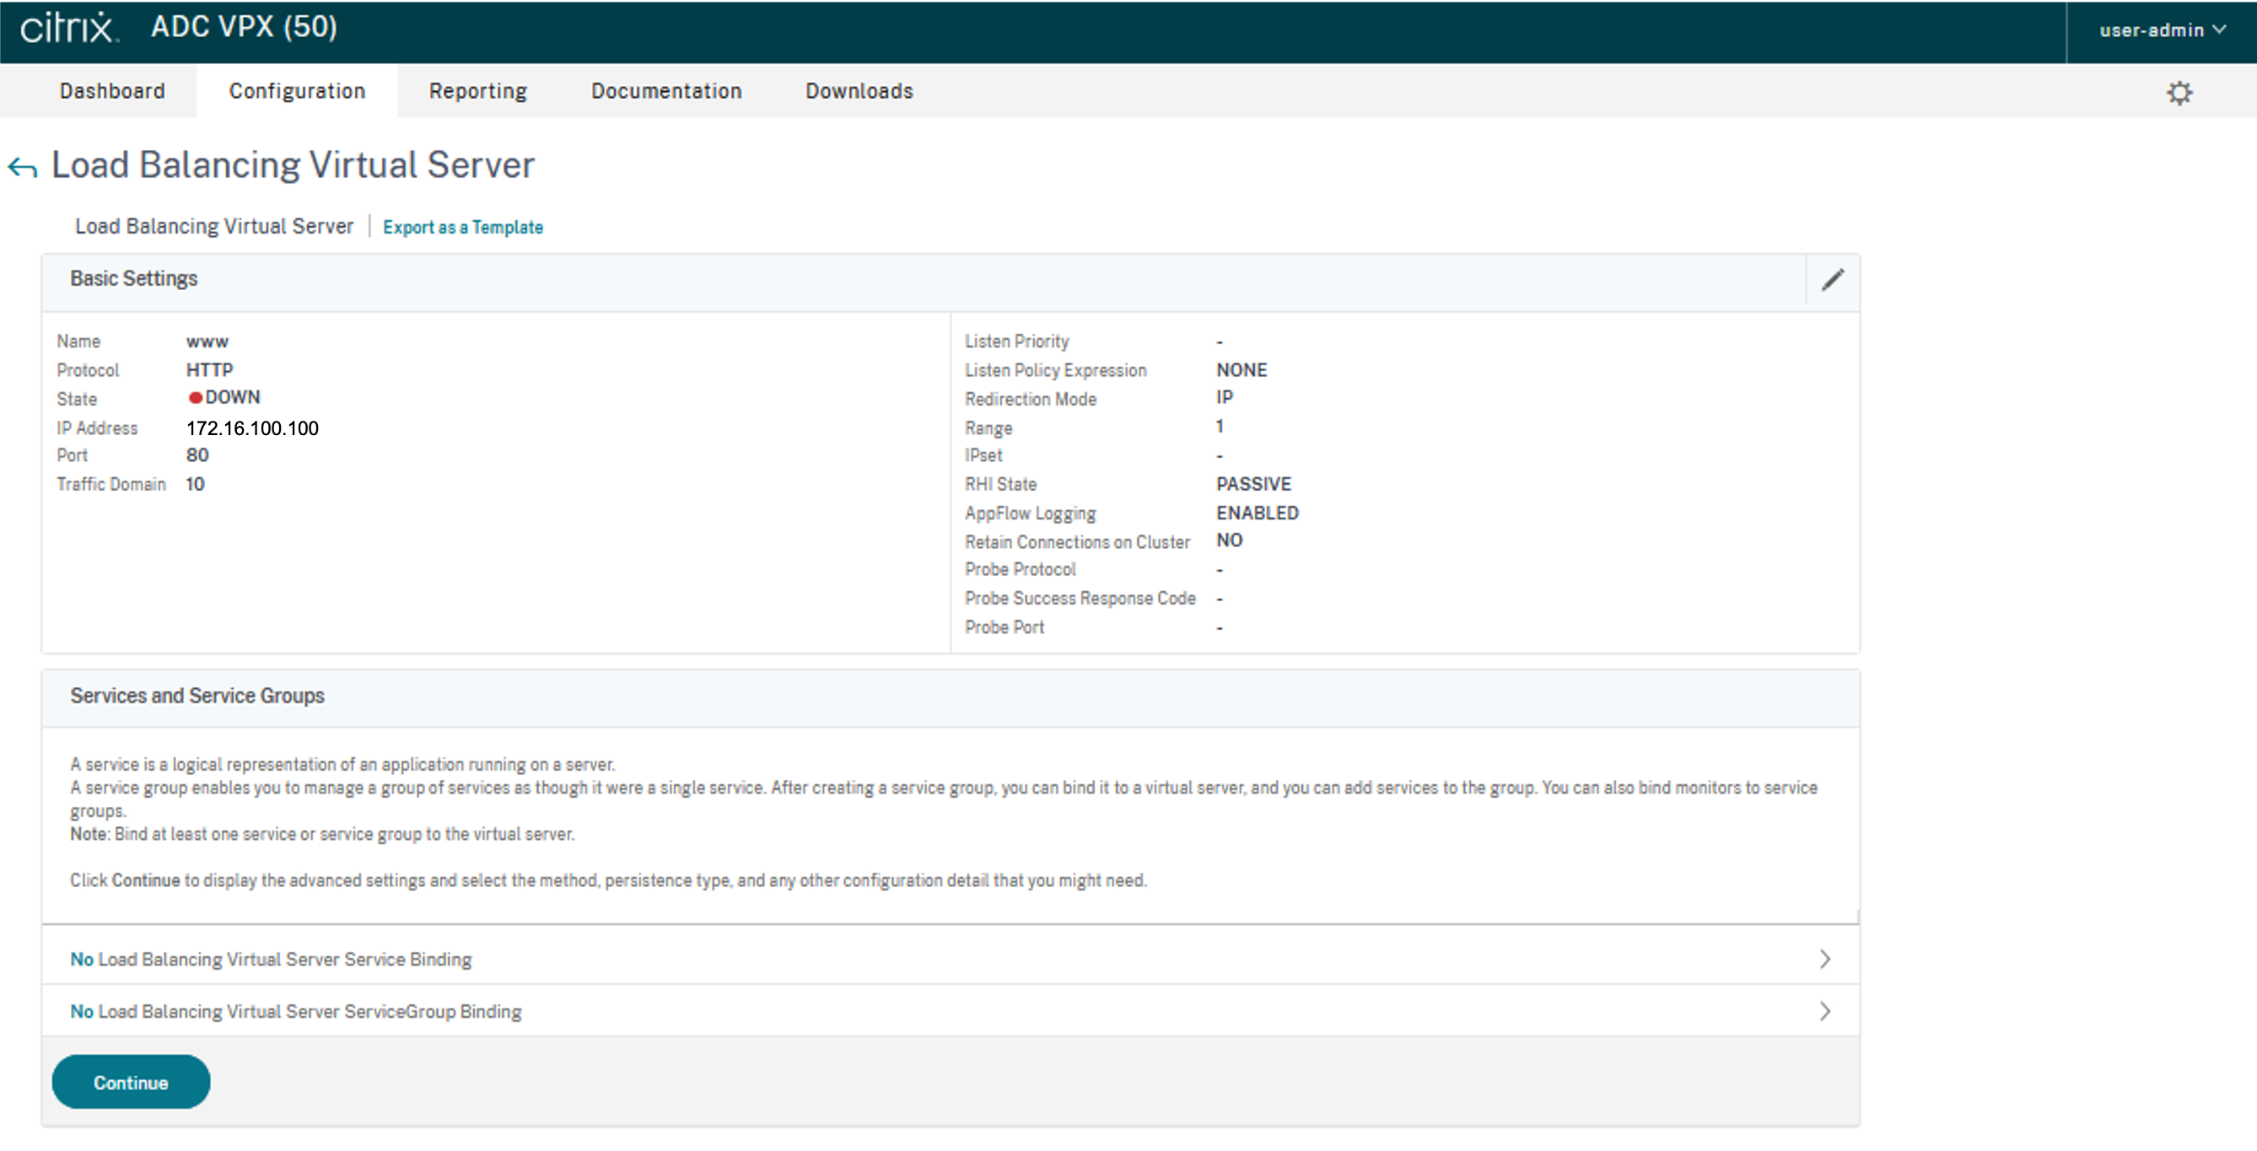Expand ServiceGroup Binding chevron arrow
This screenshot has width=2257, height=1151.
1824,1012
